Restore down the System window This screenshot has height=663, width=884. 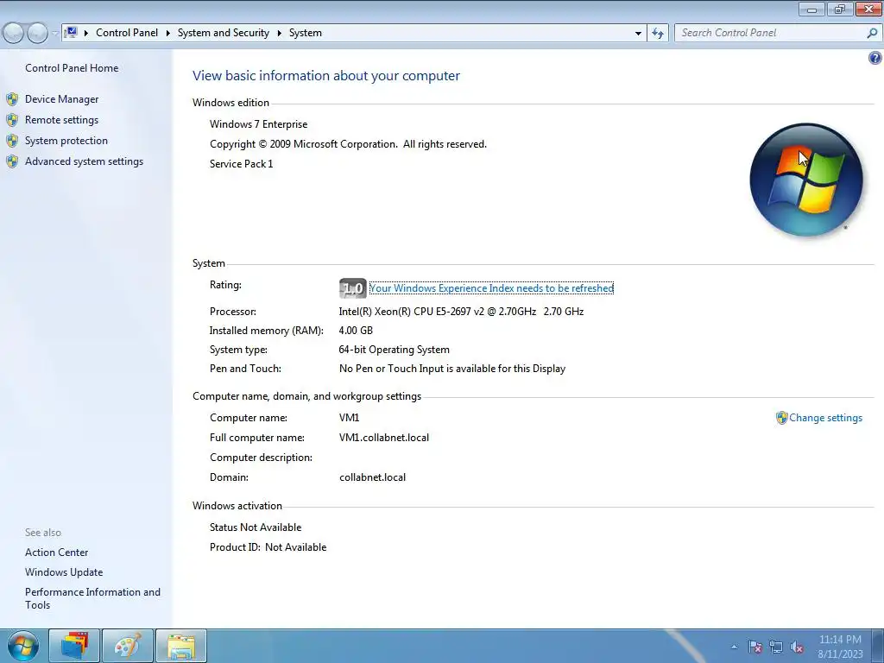(840, 9)
